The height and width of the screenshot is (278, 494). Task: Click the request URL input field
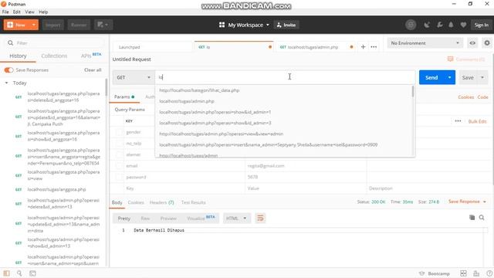point(285,77)
